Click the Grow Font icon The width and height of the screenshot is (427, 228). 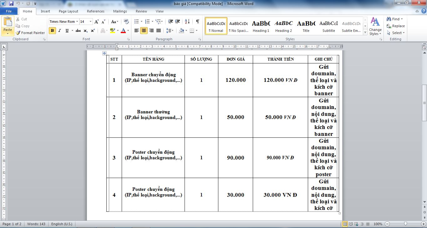point(96,22)
